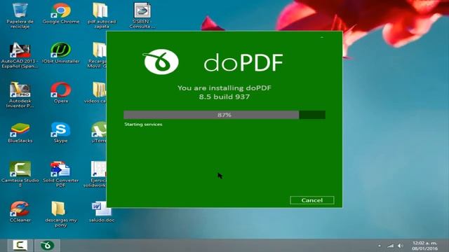This screenshot has height=252, width=449.
Task: Click the doPDF logo in installer
Action: pyautogui.click(x=161, y=62)
